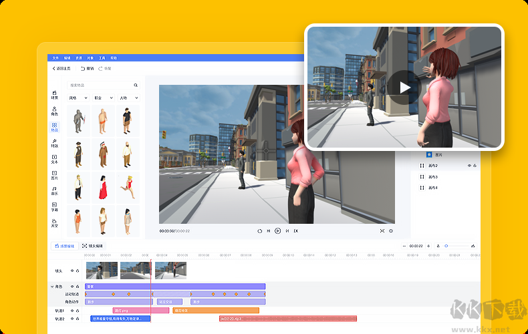Select the 特效 (Effects) sidebar icon
528x334 pixels.
(x=55, y=142)
